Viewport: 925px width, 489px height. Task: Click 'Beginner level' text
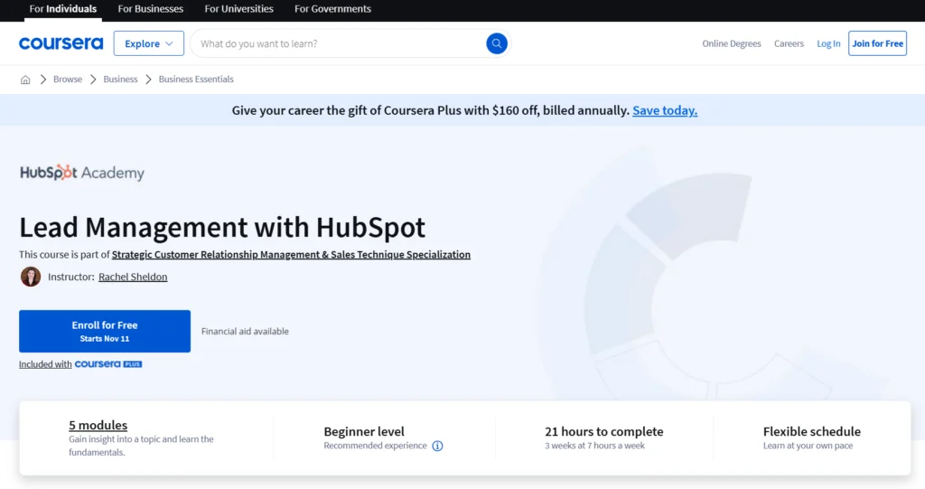[364, 432]
